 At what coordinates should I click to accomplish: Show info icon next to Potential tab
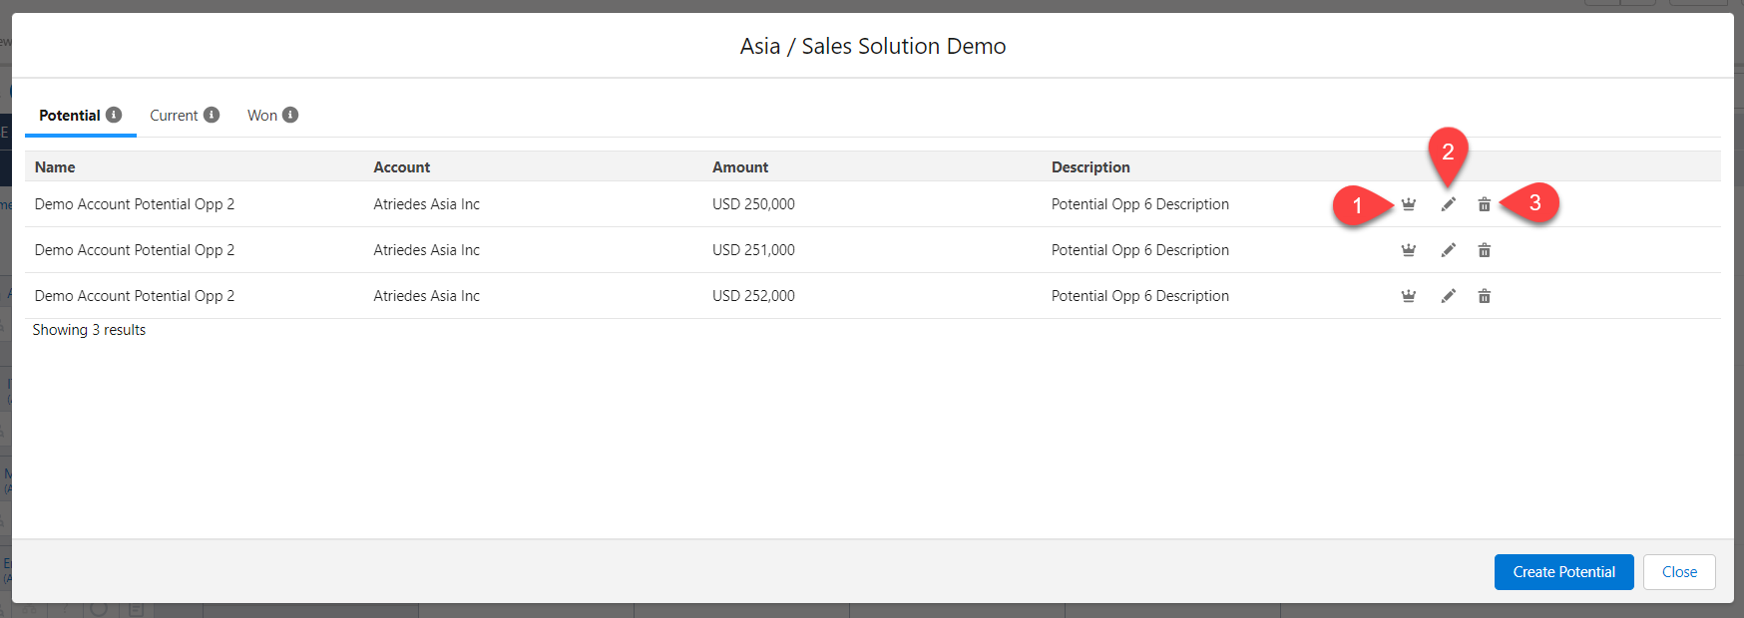pyautogui.click(x=114, y=115)
